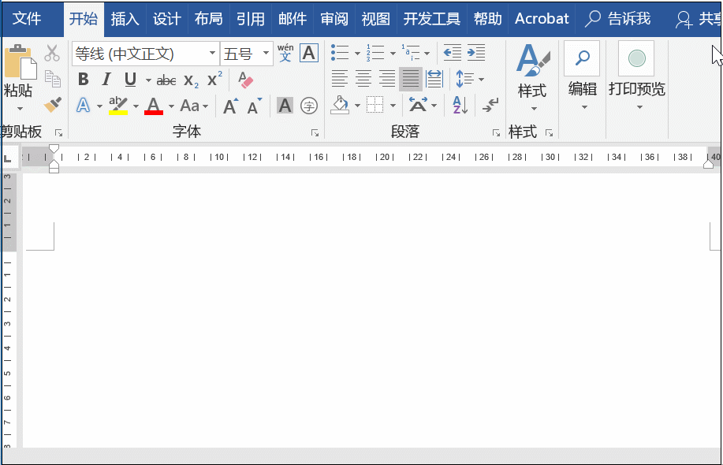Screen dimensions: 723x465
Task: Open Borders dropdown arrow
Action: coord(393,106)
